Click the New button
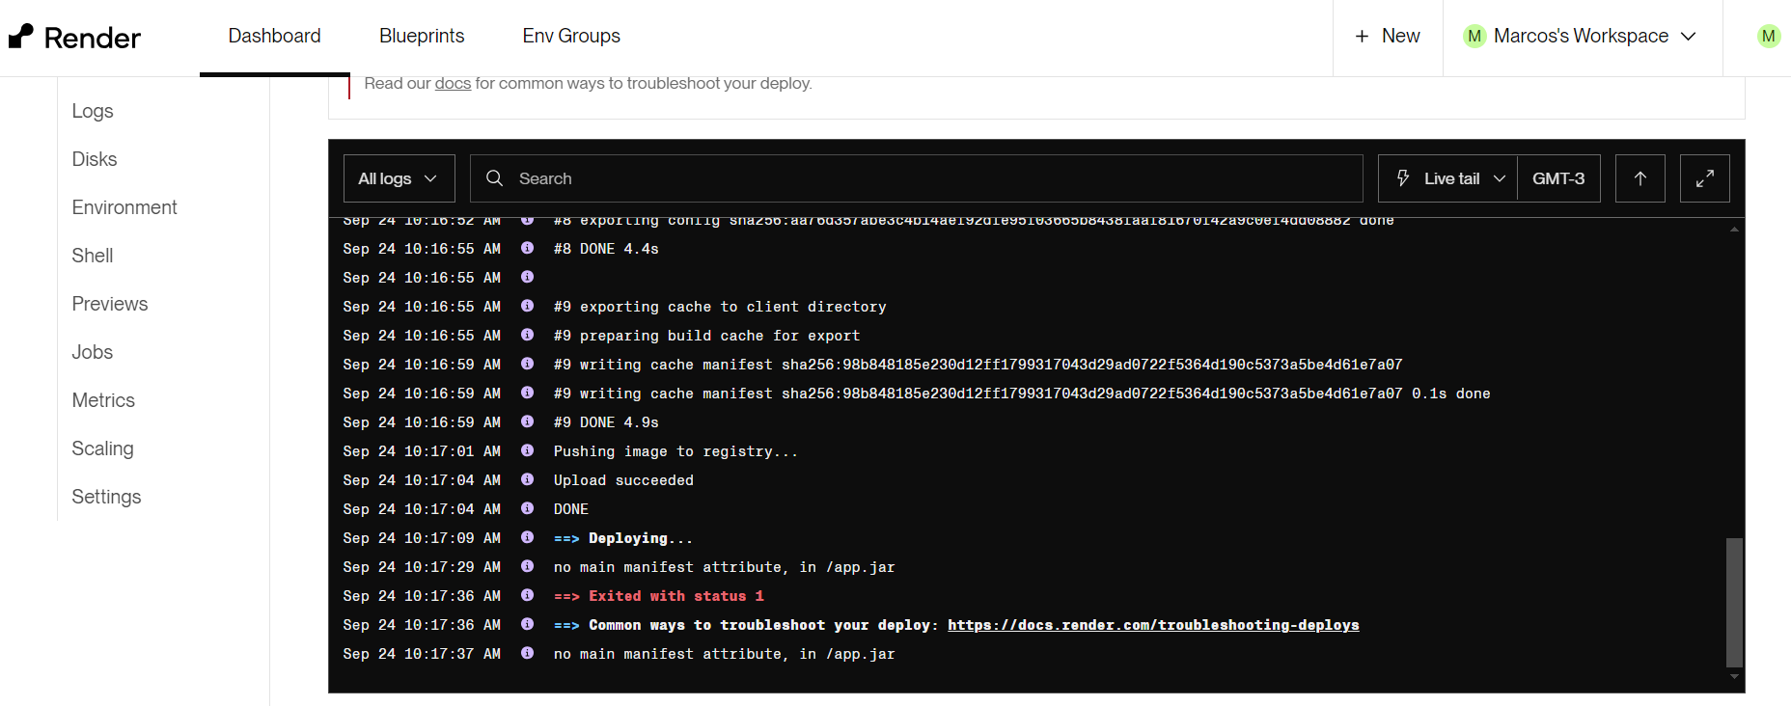1791x706 pixels. coord(1388,37)
